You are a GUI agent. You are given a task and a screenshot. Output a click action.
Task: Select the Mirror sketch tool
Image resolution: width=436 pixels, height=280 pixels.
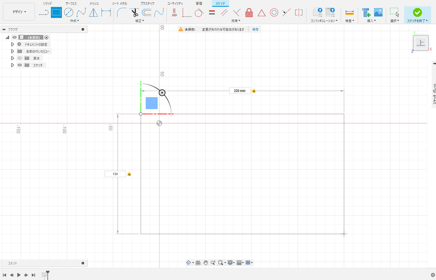click(93, 12)
